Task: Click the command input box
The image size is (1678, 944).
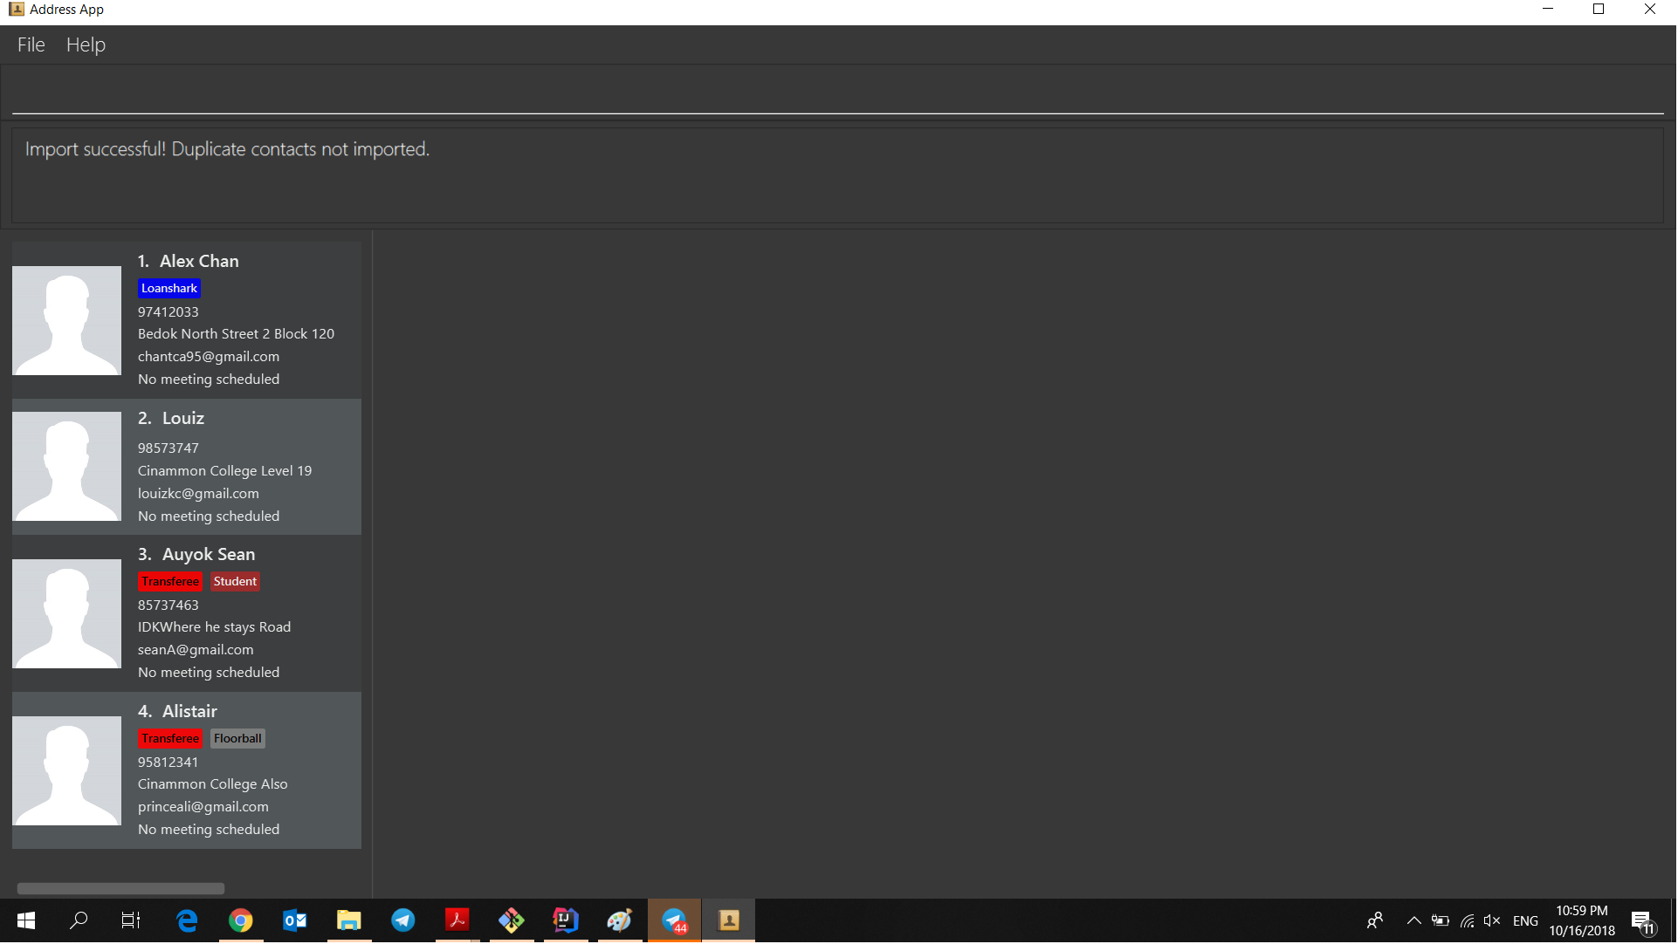Action: tap(838, 92)
